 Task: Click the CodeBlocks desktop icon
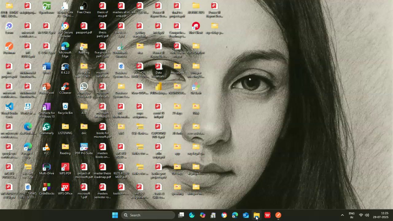46,188
